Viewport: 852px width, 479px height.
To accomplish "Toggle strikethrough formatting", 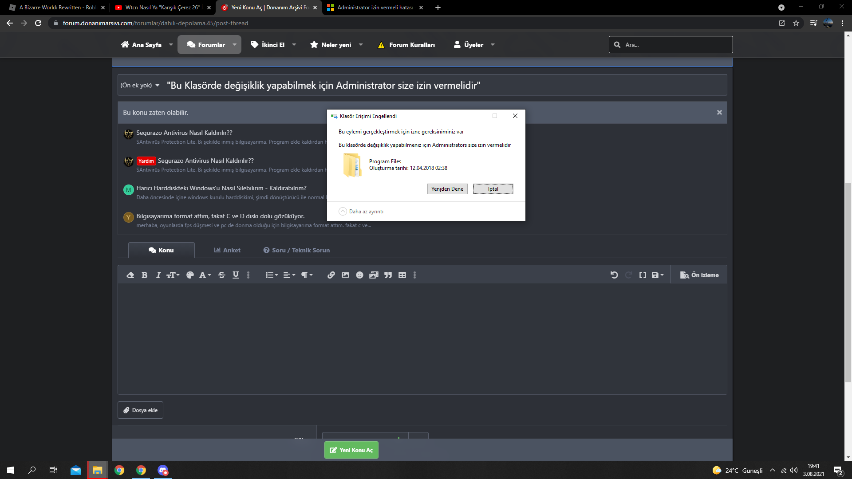I will point(221,275).
